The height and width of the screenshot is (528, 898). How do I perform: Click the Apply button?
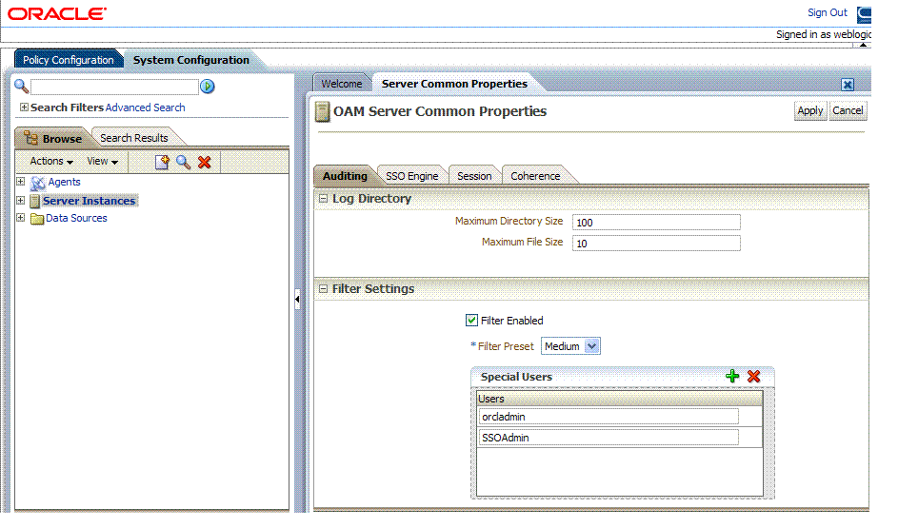click(809, 110)
